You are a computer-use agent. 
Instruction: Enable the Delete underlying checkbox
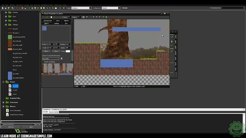pos(43,62)
